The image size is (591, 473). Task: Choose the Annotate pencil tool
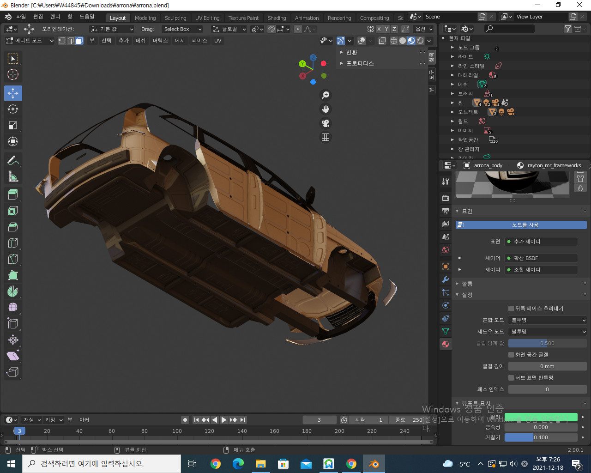(x=13, y=160)
